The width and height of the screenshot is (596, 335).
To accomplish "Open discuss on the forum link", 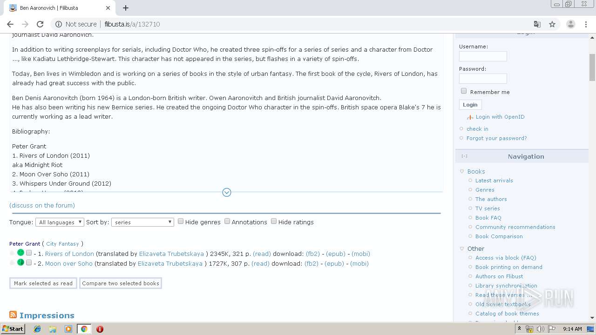I will [42, 206].
